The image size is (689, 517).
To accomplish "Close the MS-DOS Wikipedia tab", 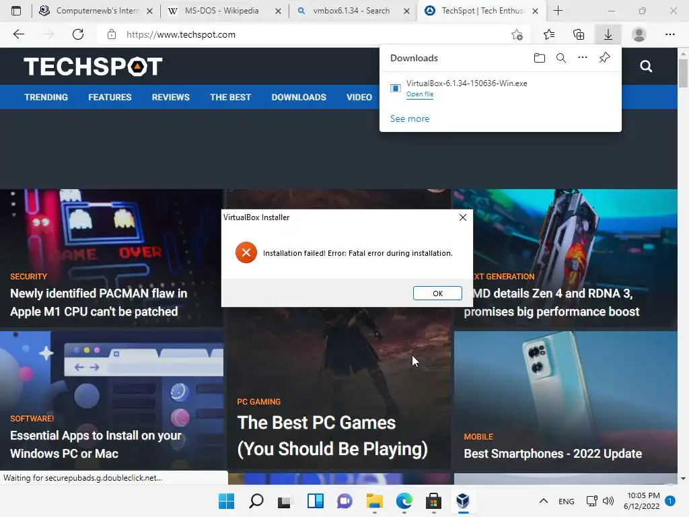I will (278, 11).
